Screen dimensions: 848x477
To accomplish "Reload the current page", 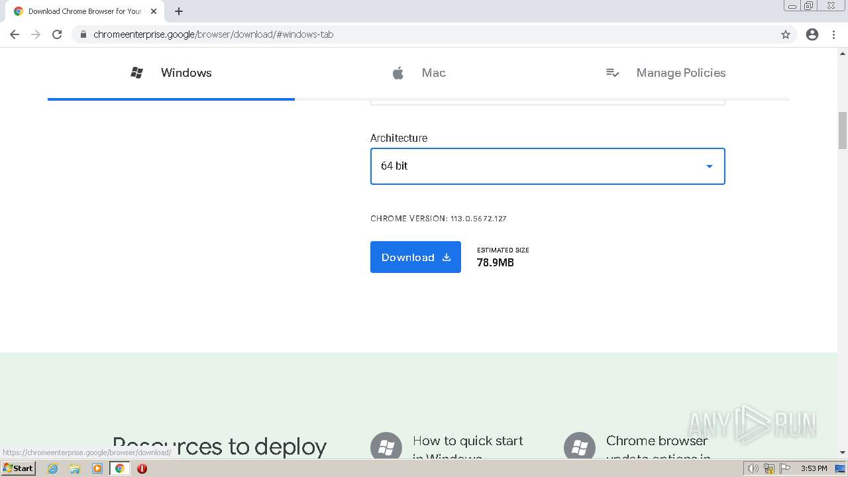I will [x=57, y=34].
